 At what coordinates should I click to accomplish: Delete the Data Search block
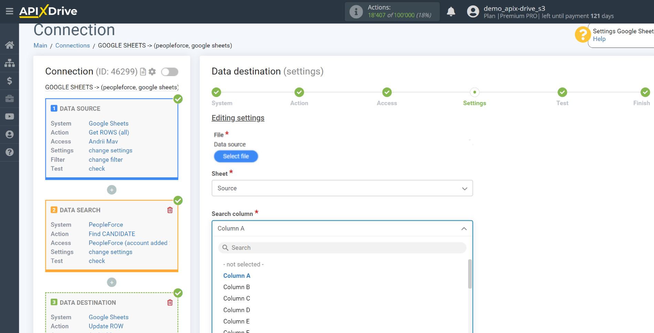coord(170,210)
